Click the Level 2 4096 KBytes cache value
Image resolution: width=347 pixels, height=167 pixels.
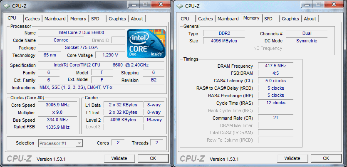click(123, 120)
